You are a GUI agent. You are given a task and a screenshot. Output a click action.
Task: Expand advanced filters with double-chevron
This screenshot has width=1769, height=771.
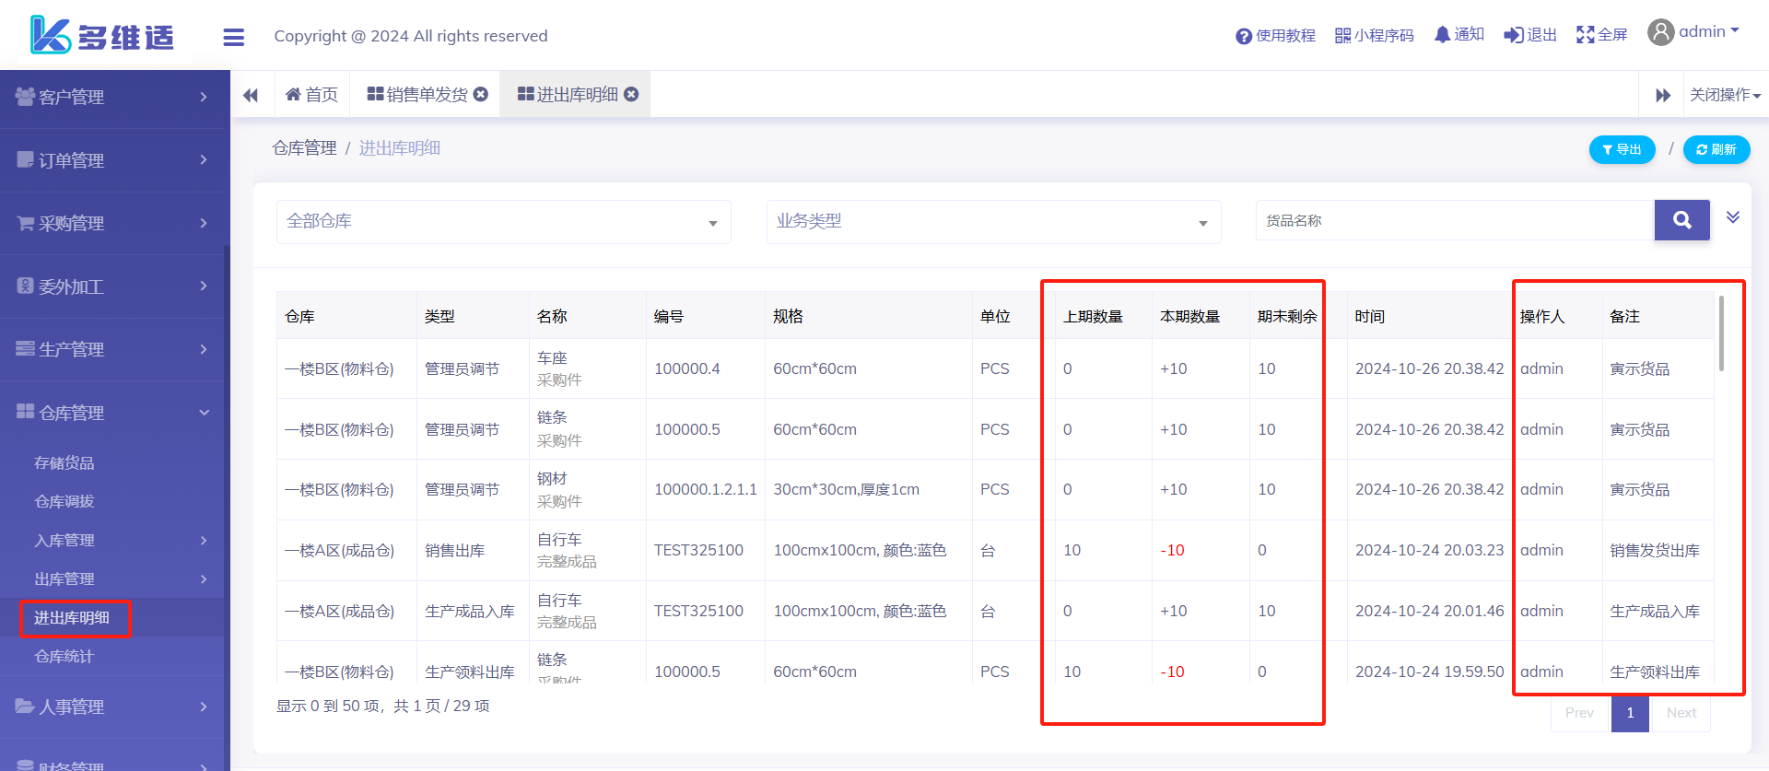coord(1732,217)
